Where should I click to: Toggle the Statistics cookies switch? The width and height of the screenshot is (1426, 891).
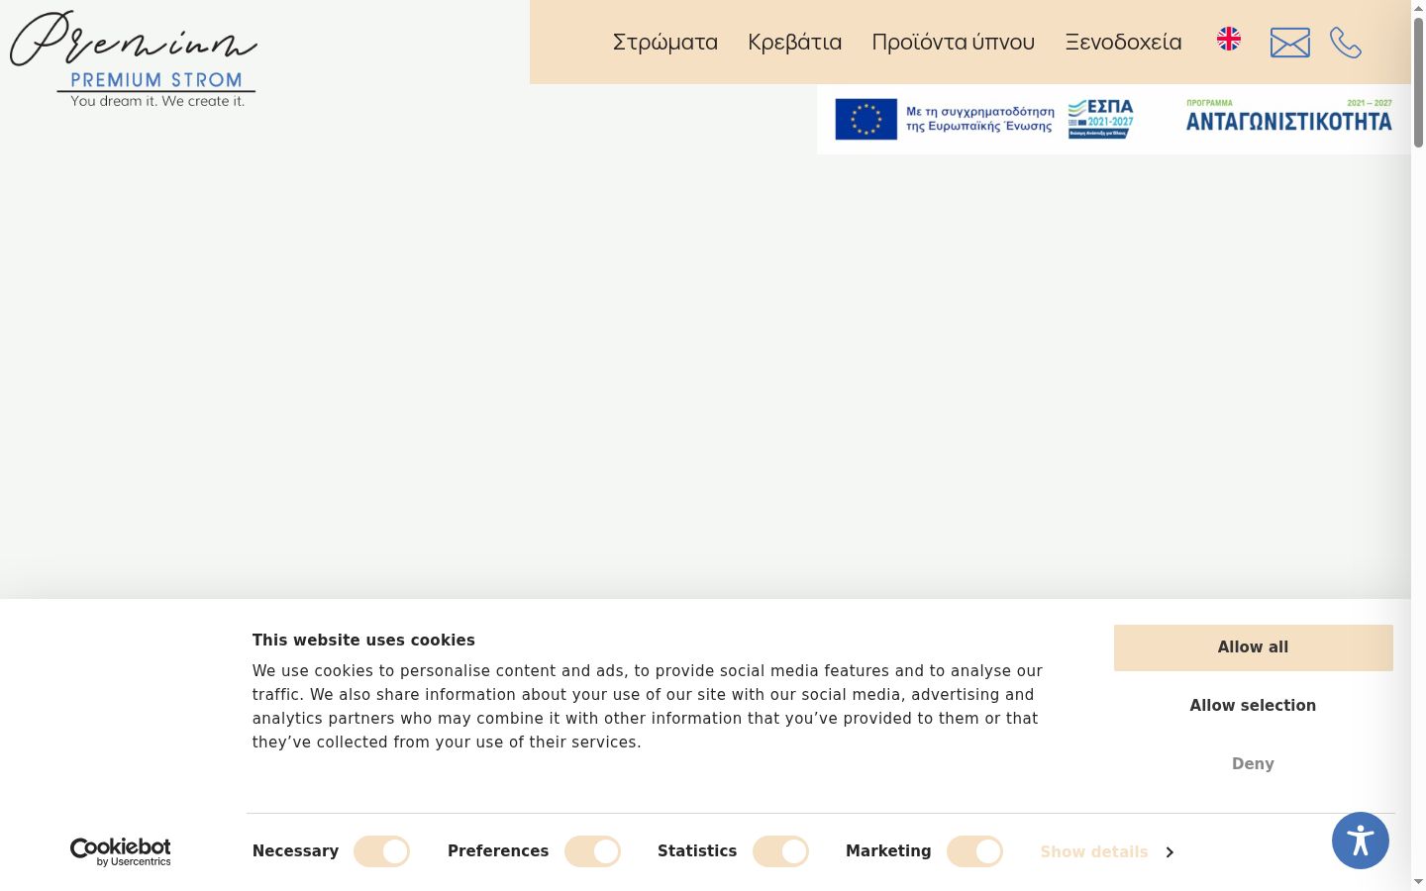[781, 851]
